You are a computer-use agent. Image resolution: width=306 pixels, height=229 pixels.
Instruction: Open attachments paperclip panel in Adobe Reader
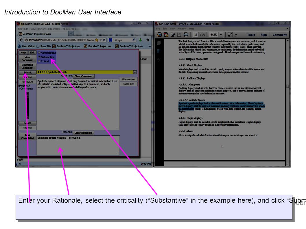[x=159, y=60]
